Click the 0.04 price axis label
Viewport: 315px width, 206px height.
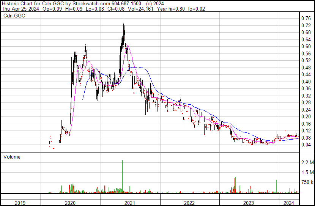306,145
